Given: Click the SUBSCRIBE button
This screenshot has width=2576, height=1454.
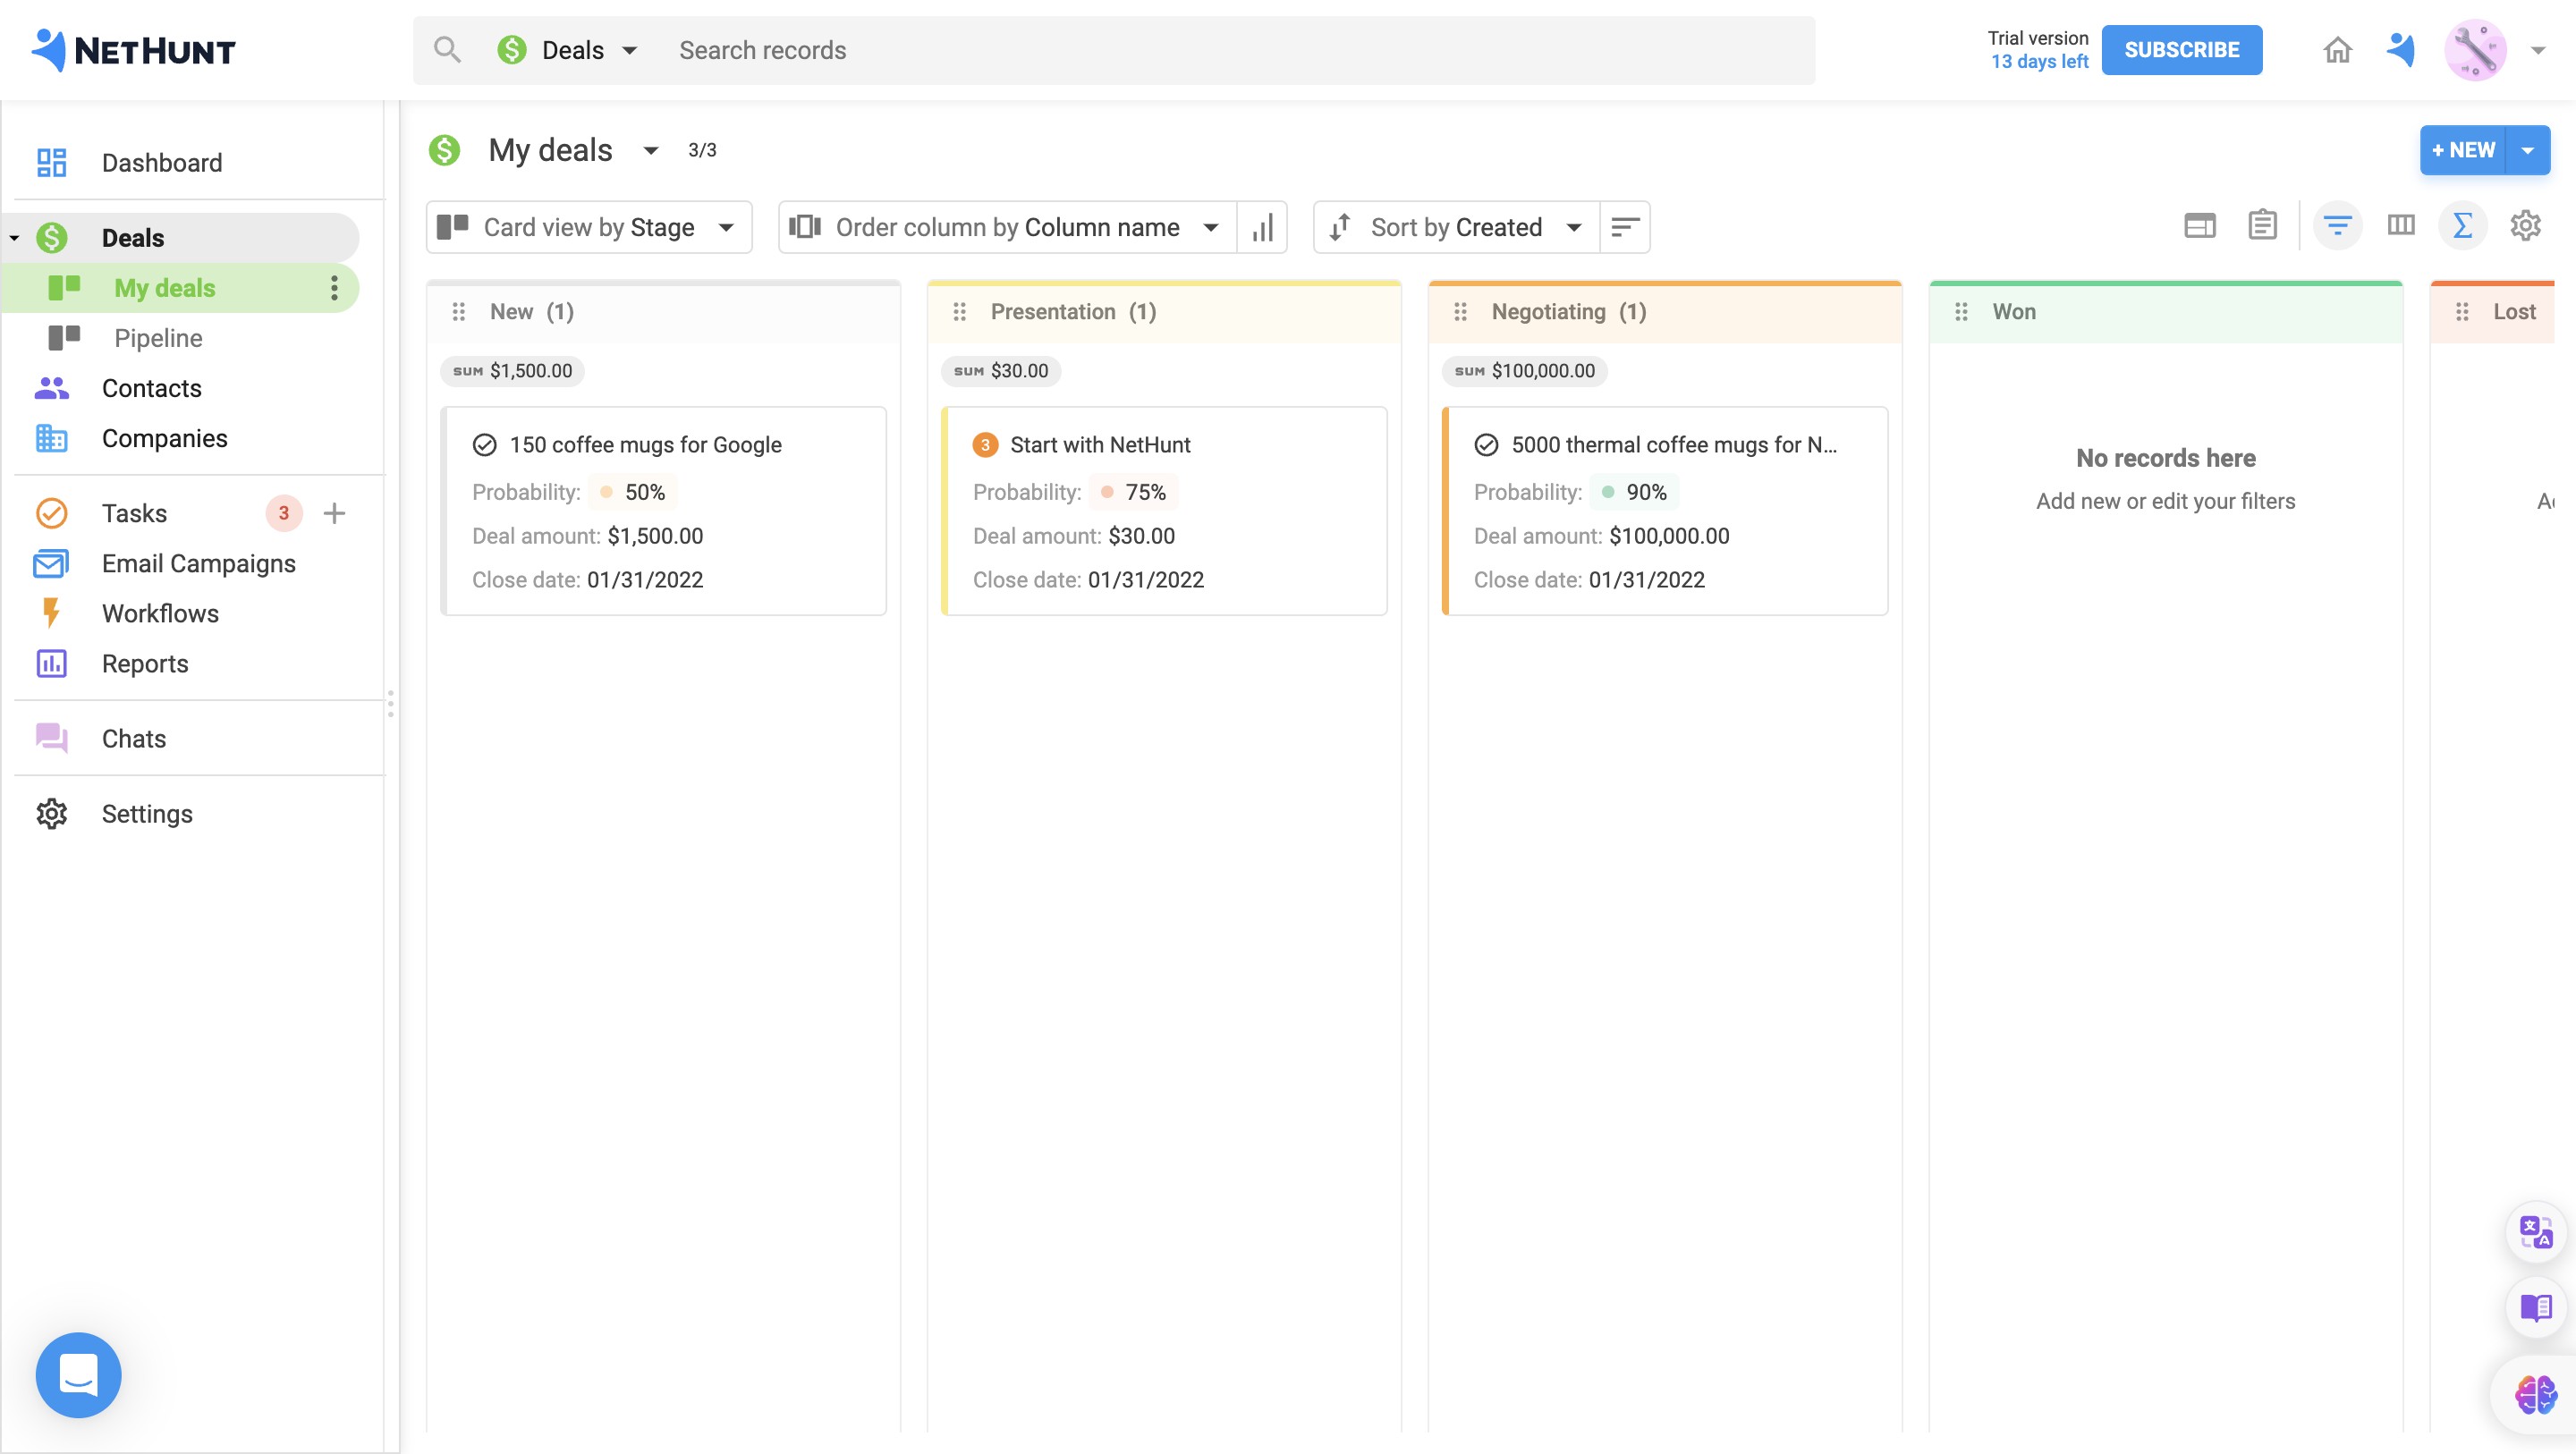Looking at the screenshot, I should 2181,50.
